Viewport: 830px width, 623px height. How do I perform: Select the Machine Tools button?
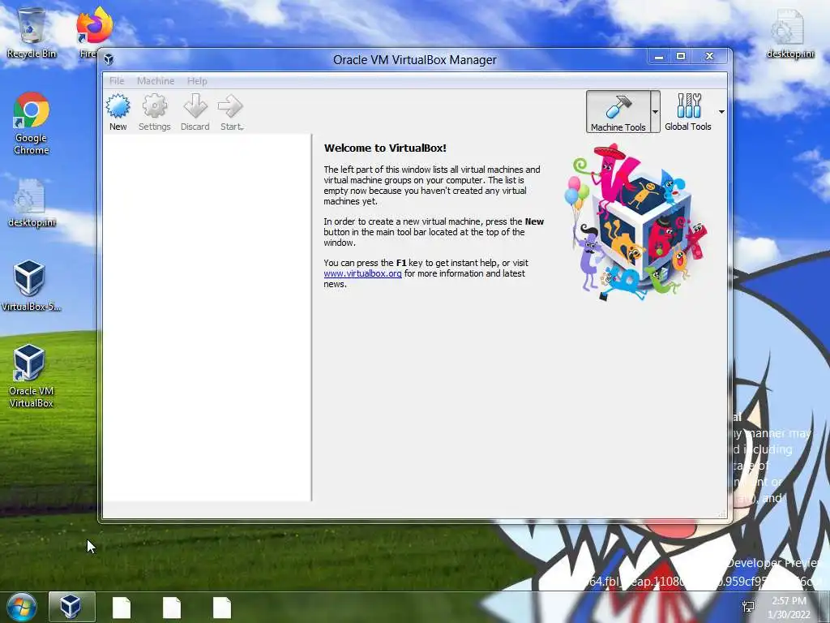tap(618, 112)
